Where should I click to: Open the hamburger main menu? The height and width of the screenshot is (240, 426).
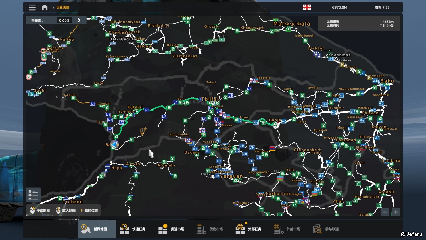click(x=32, y=7)
